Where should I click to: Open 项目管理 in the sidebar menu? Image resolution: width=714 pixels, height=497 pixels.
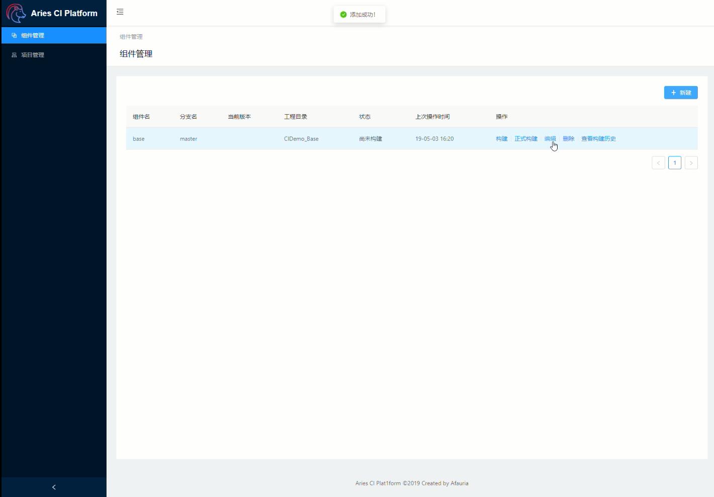click(x=54, y=55)
